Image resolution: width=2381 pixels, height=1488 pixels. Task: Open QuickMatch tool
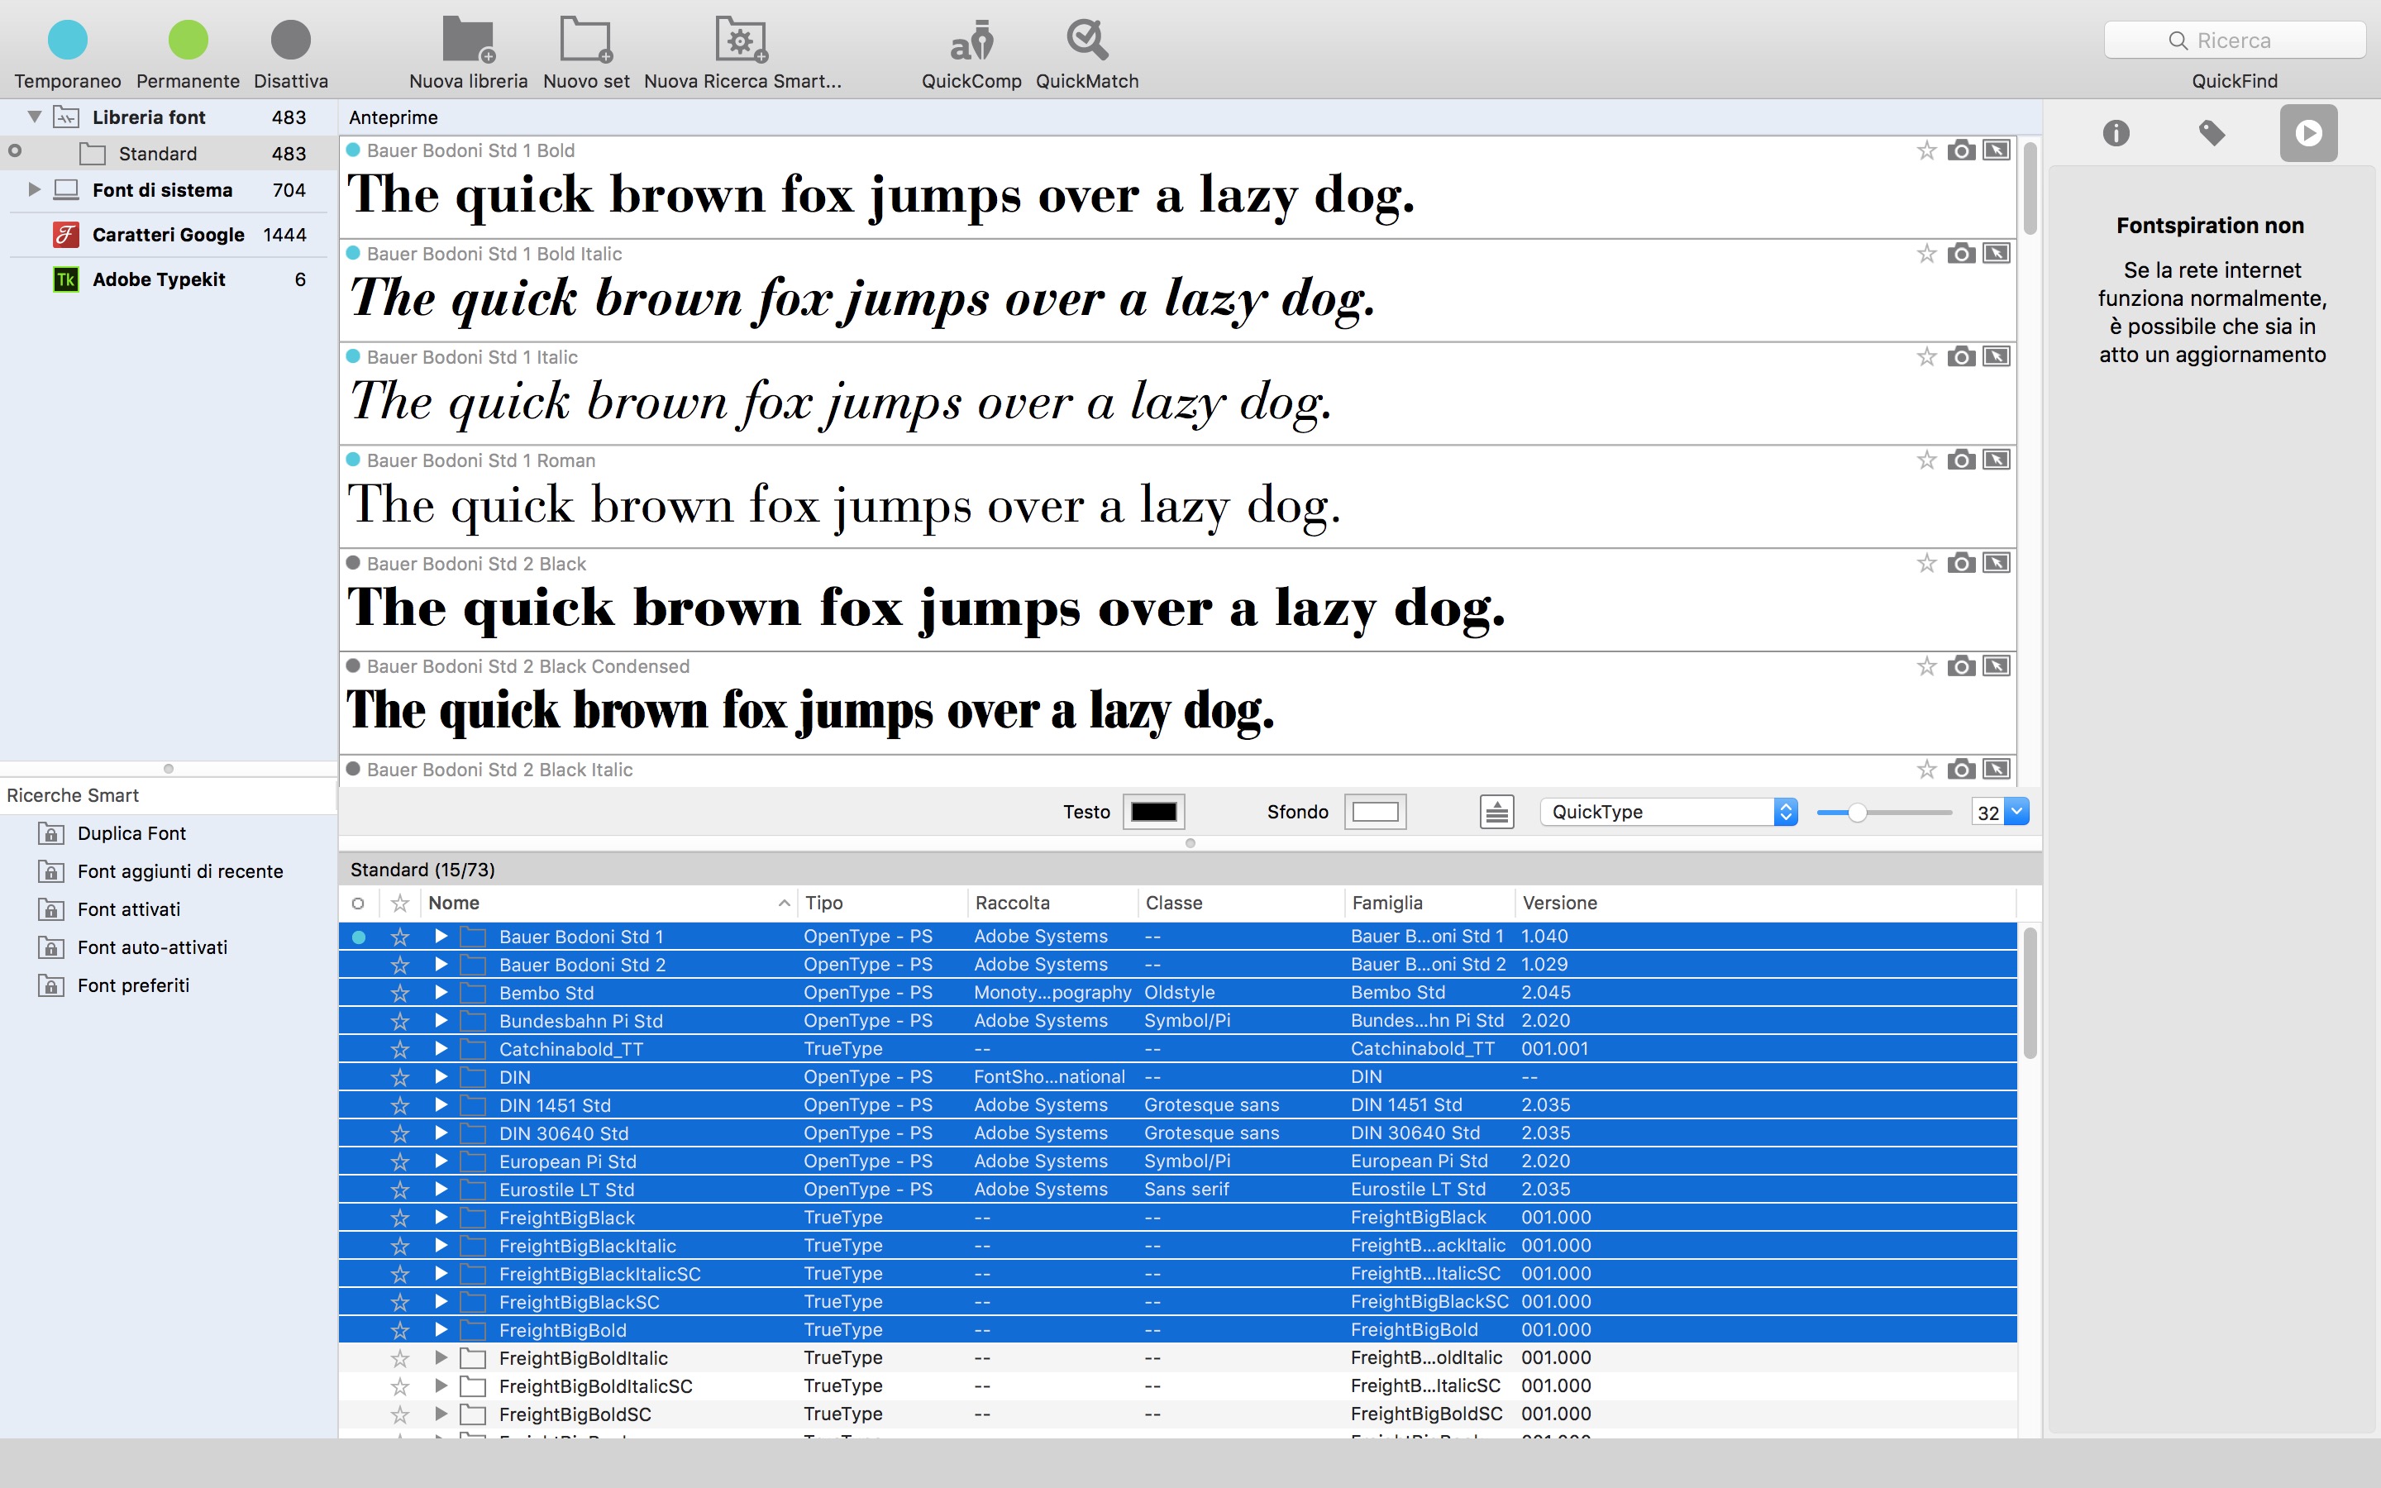[1086, 41]
